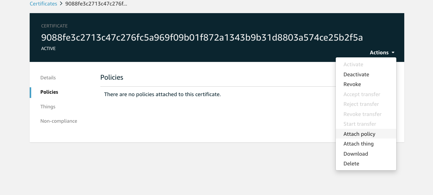Click the certificate ID heading text
Screen dimensions: 433x195
pyautogui.click(x=202, y=38)
